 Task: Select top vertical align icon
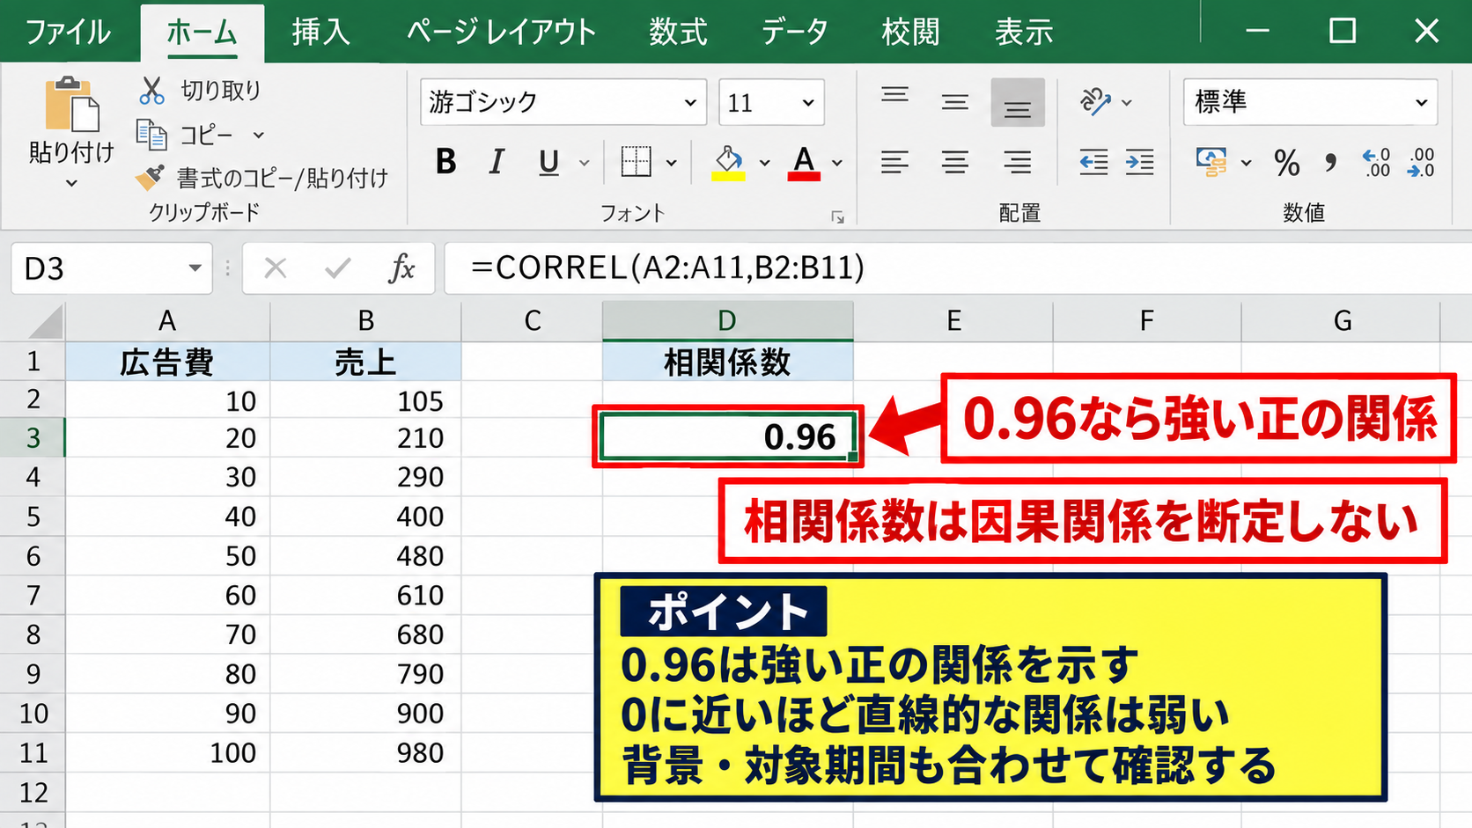click(894, 95)
